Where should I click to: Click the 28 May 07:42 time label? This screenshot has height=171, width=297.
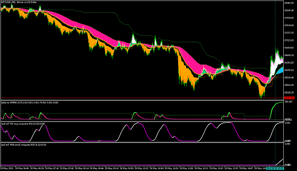click(67, 168)
